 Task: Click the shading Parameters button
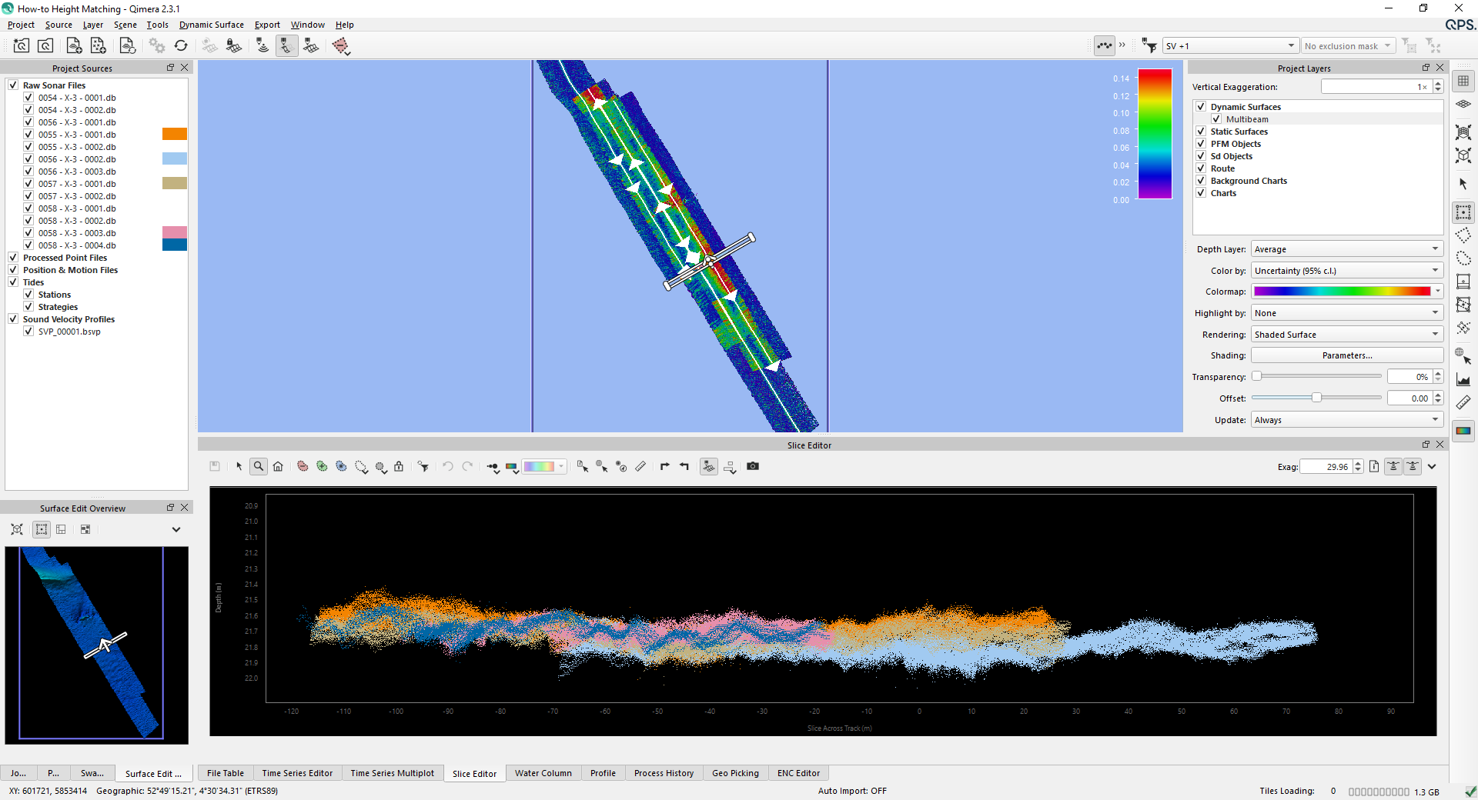(x=1346, y=355)
